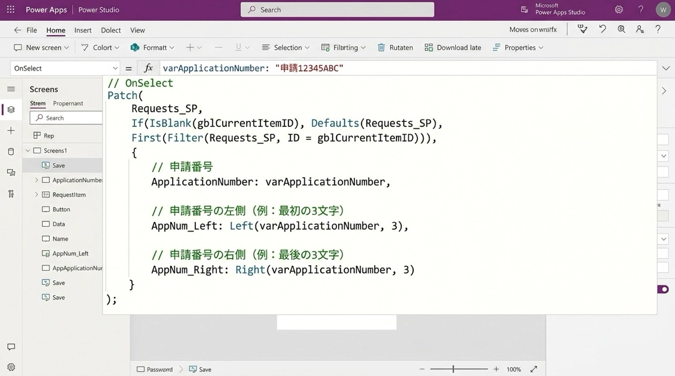Open Settings gear in purple header
The image size is (675, 376).
click(x=619, y=10)
